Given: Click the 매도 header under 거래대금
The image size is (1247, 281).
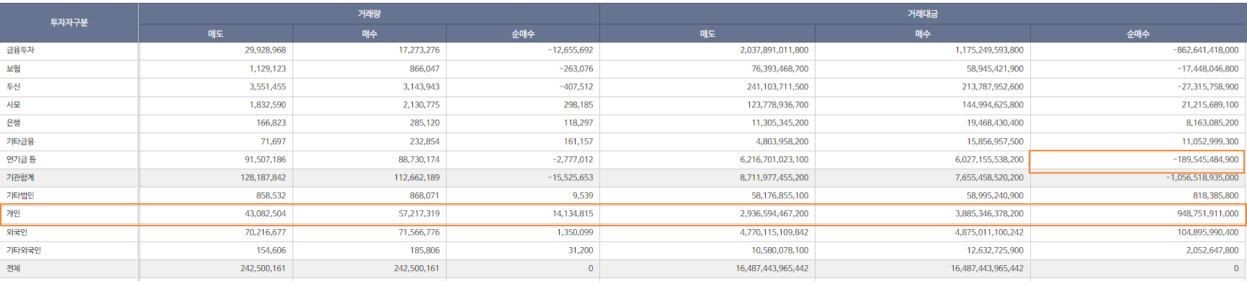Looking at the screenshot, I should coord(707,34).
